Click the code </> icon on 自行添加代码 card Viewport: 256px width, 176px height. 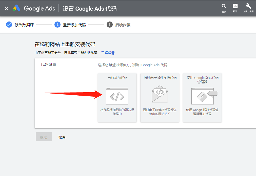[x=117, y=96]
